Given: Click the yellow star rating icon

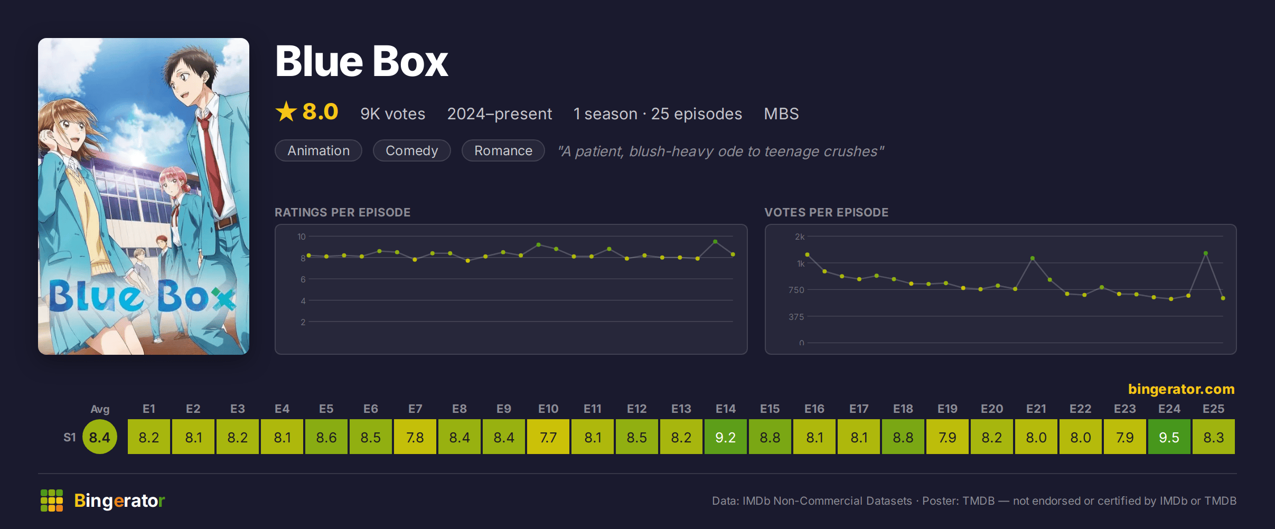Looking at the screenshot, I should pos(286,112).
